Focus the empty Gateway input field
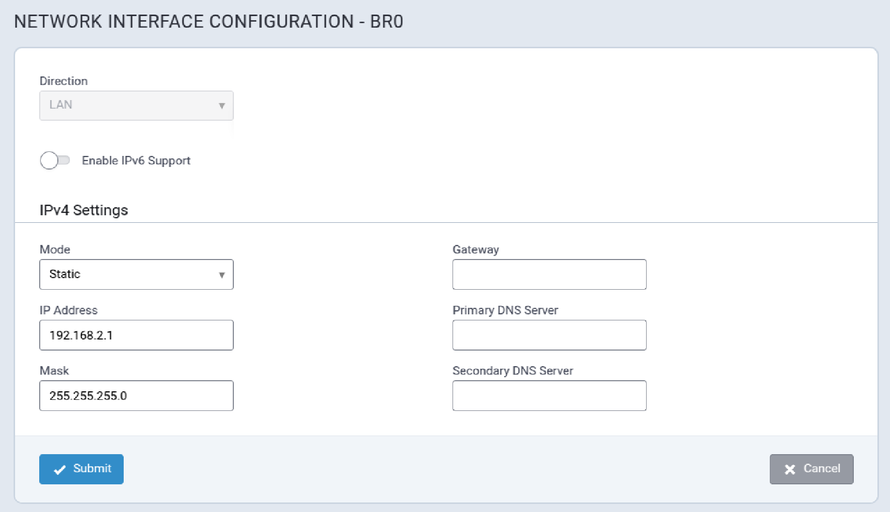The width and height of the screenshot is (890, 512). [x=549, y=275]
